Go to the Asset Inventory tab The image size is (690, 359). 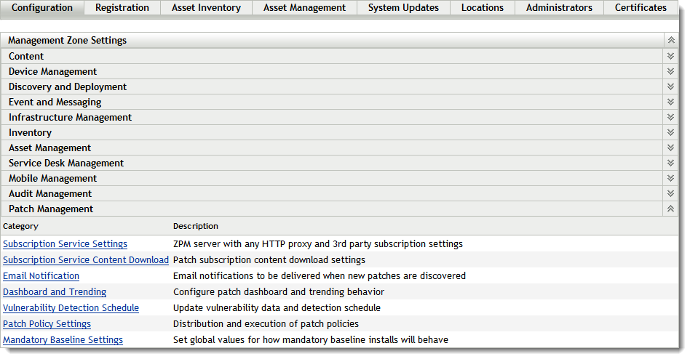[x=206, y=8]
